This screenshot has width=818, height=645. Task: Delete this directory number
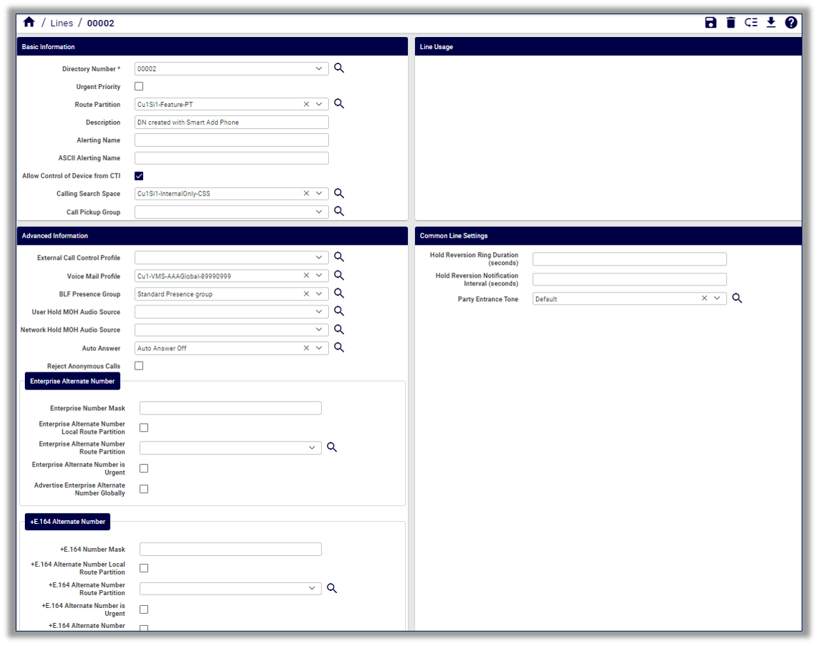(730, 22)
